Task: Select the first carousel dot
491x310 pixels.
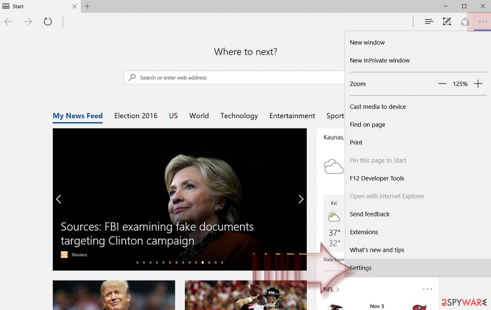Action: point(137,262)
